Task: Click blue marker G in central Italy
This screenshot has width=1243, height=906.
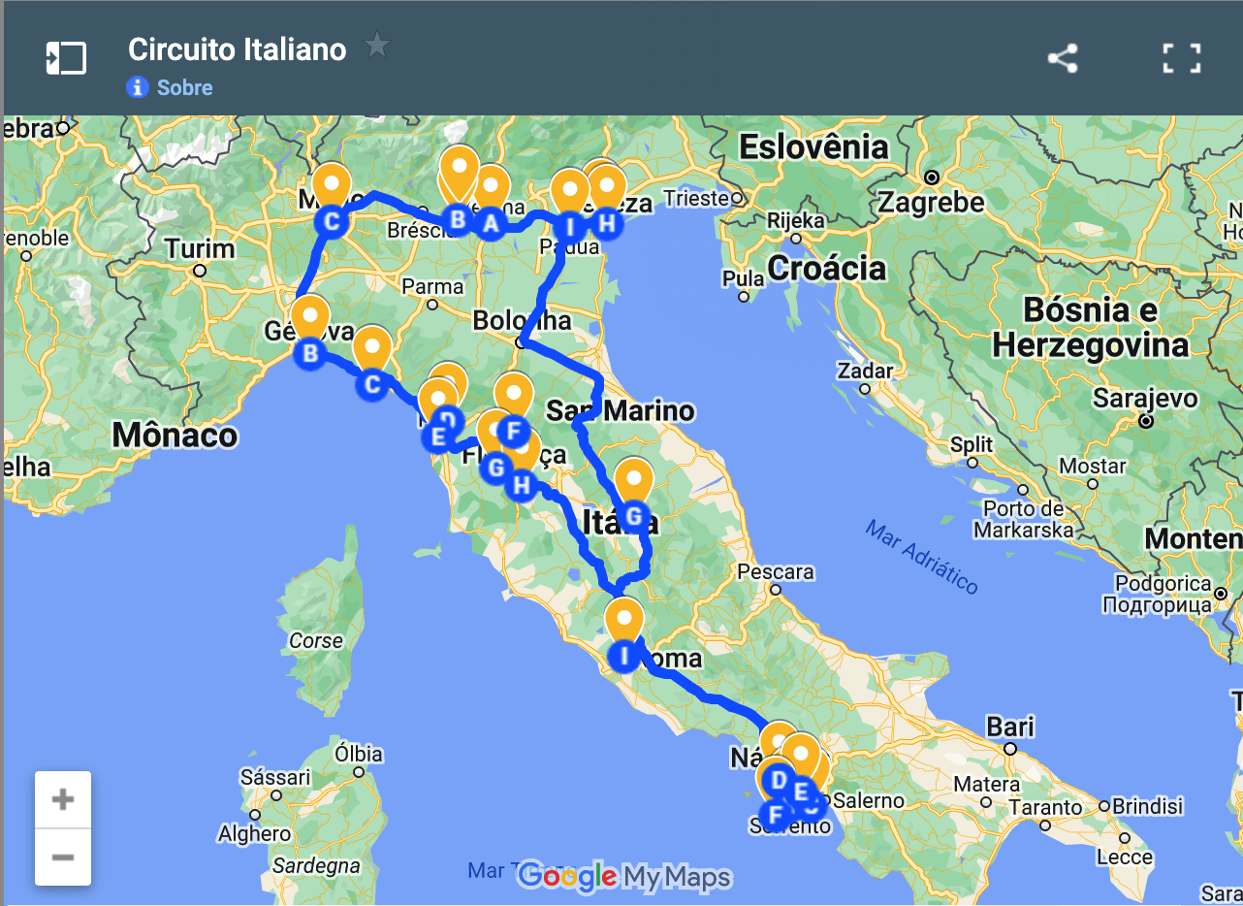Action: 634,516
